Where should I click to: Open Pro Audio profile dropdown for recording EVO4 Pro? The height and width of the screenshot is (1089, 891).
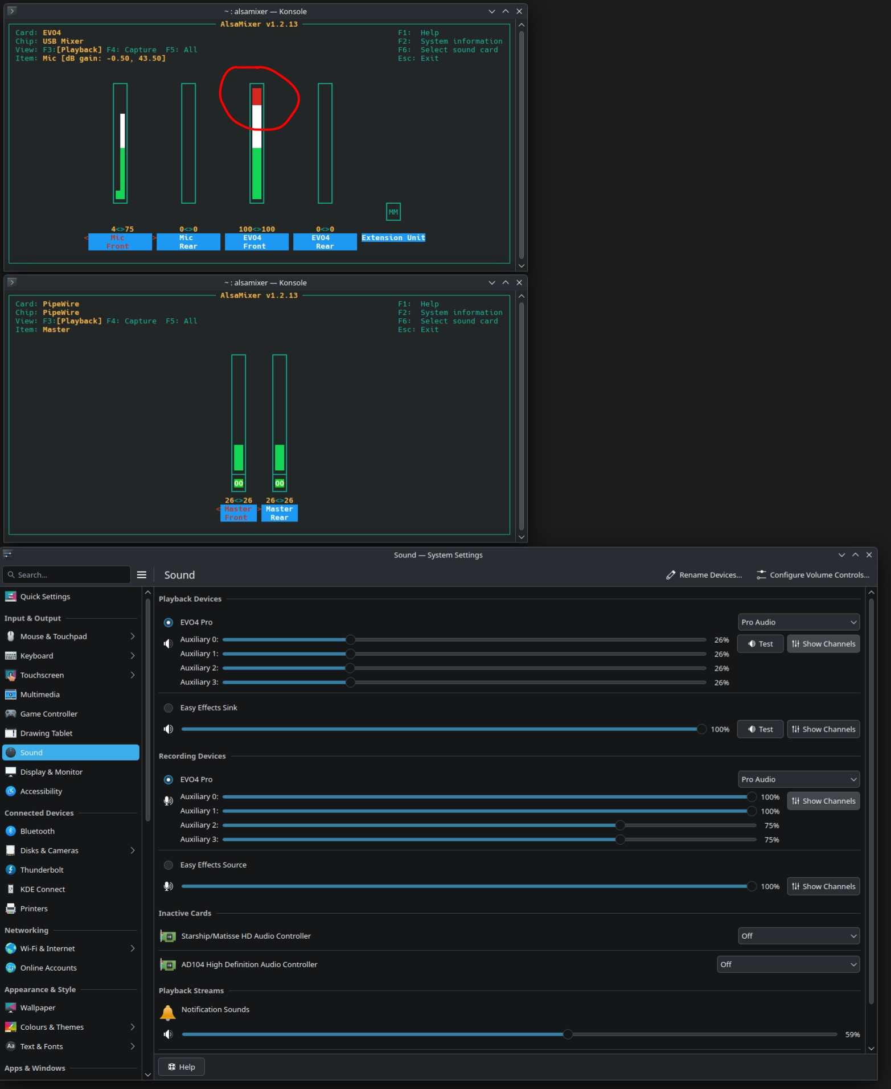coord(799,779)
